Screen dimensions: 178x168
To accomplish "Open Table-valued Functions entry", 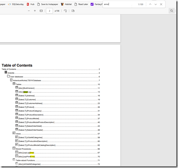I will pyautogui.click(x=25, y=160).
